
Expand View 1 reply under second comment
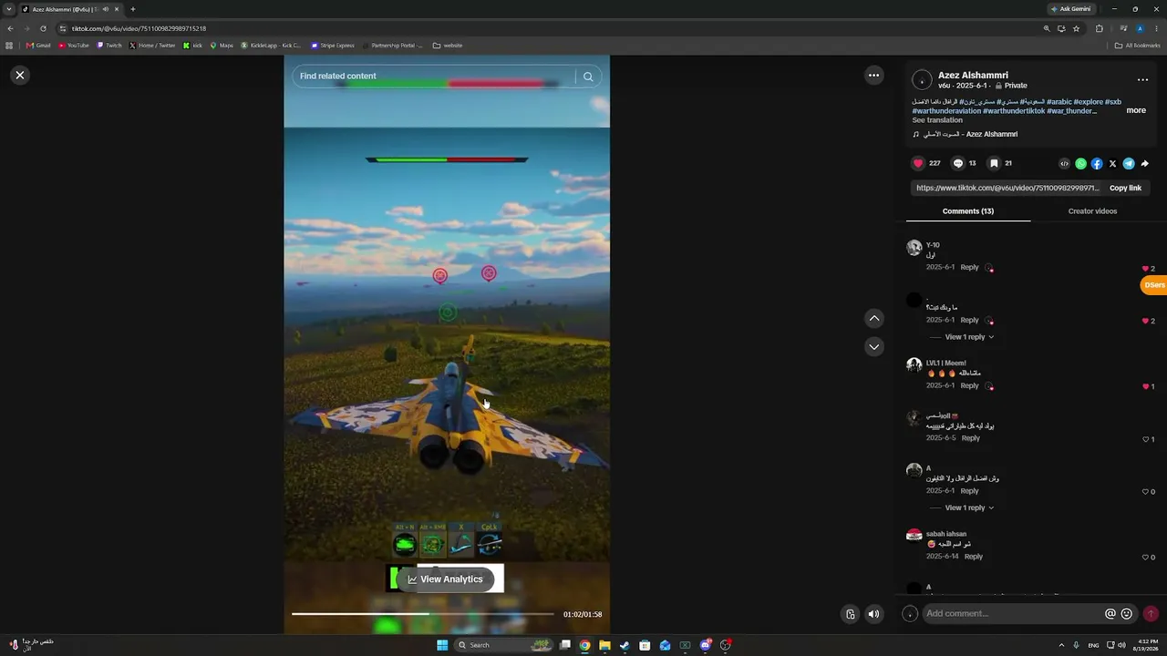point(969,337)
